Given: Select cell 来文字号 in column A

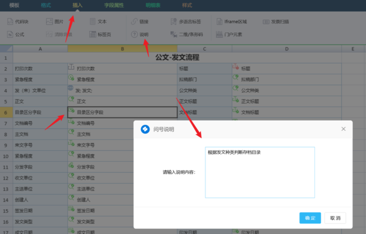Looking at the screenshot, I should (x=40, y=145).
